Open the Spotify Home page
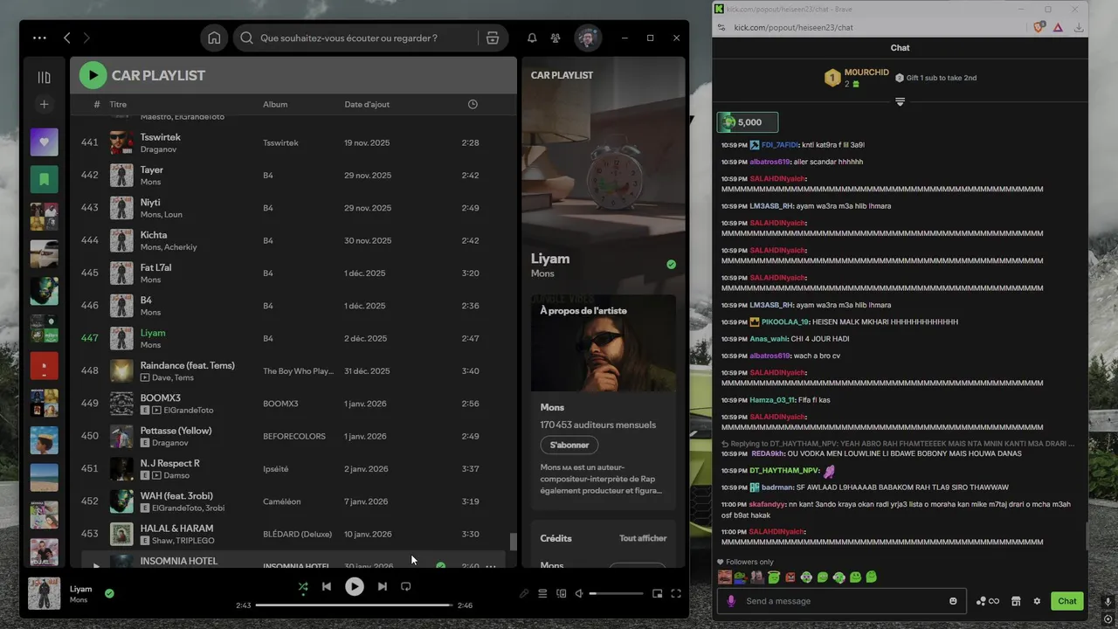Screen dimensions: 1118x629 214,38
